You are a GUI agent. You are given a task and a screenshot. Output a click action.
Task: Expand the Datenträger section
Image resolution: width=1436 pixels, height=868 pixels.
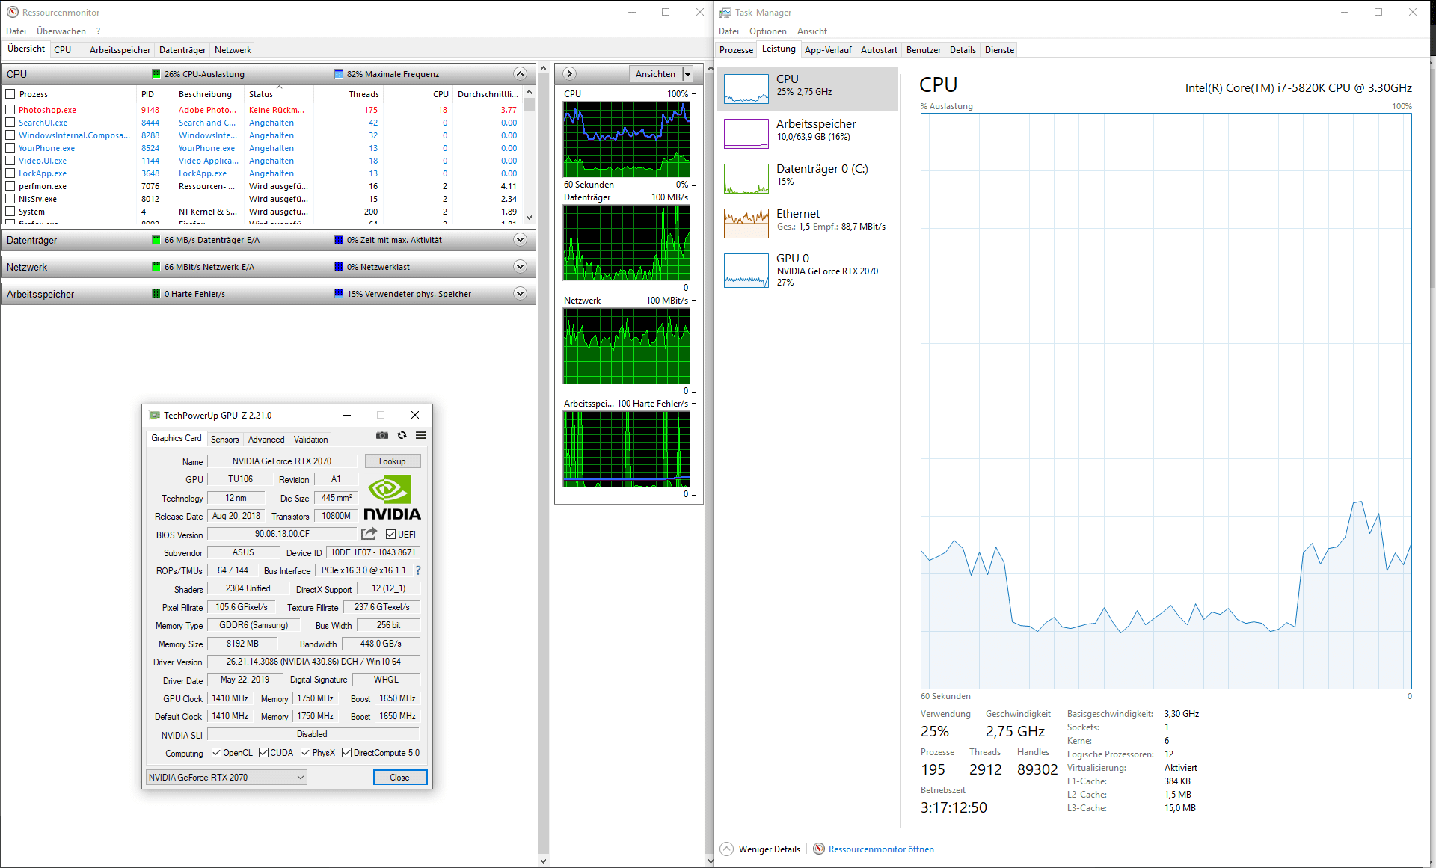[521, 239]
